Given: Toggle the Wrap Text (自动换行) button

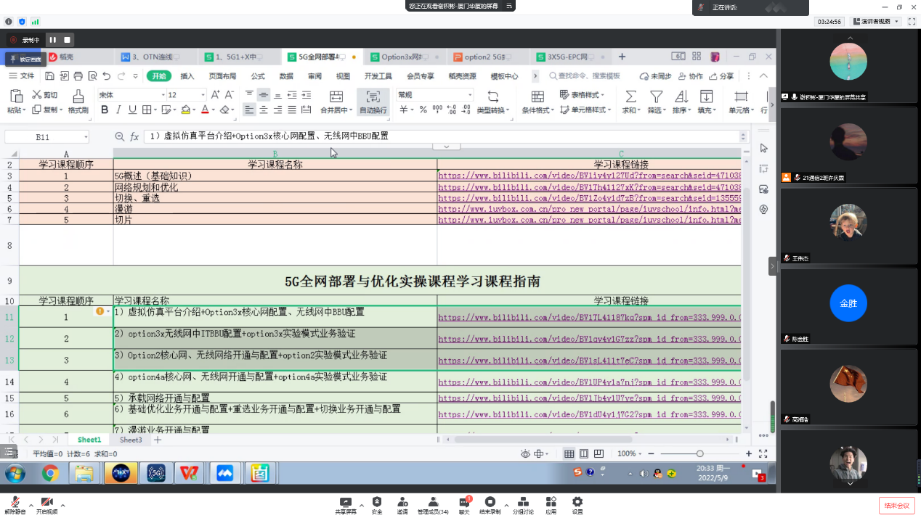Looking at the screenshot, I should [373, 102].
